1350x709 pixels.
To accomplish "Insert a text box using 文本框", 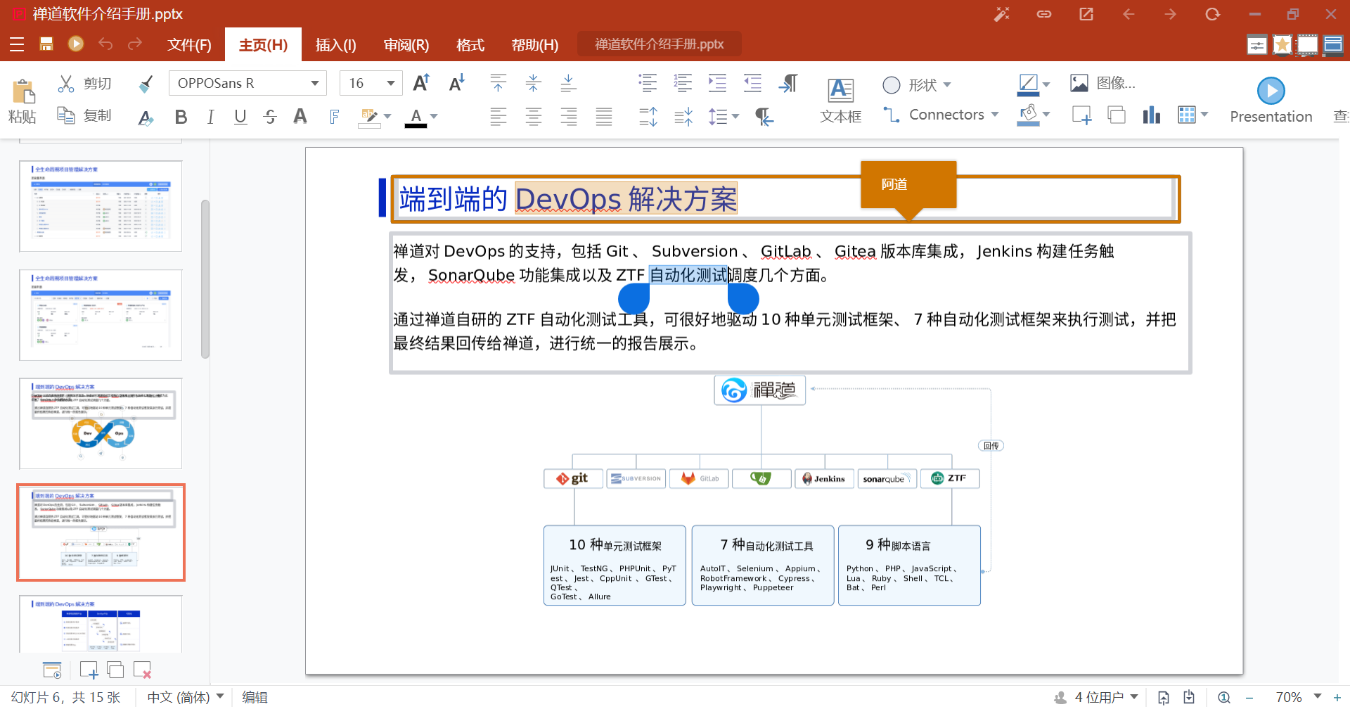I will [x=840, y=100].
